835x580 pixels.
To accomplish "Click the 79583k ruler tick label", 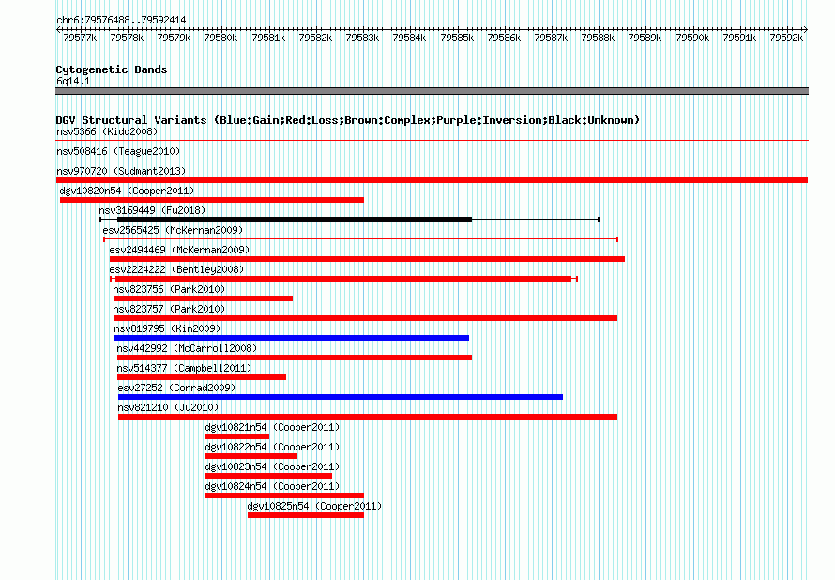I will click(362, 38).
